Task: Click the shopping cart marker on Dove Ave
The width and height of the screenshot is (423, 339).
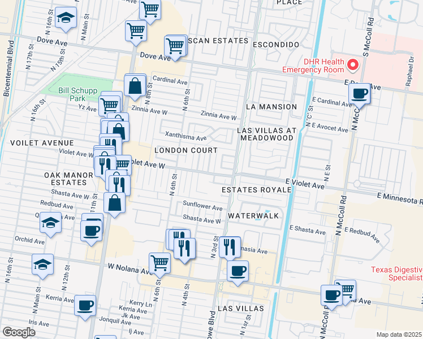Action: (x=176, y=46)
